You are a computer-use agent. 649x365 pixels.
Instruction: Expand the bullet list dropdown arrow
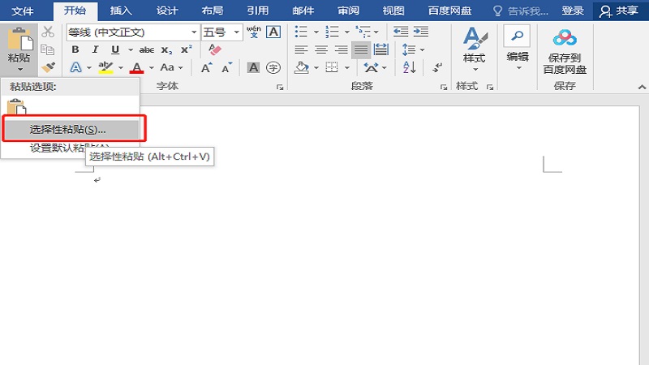point(315,32)
